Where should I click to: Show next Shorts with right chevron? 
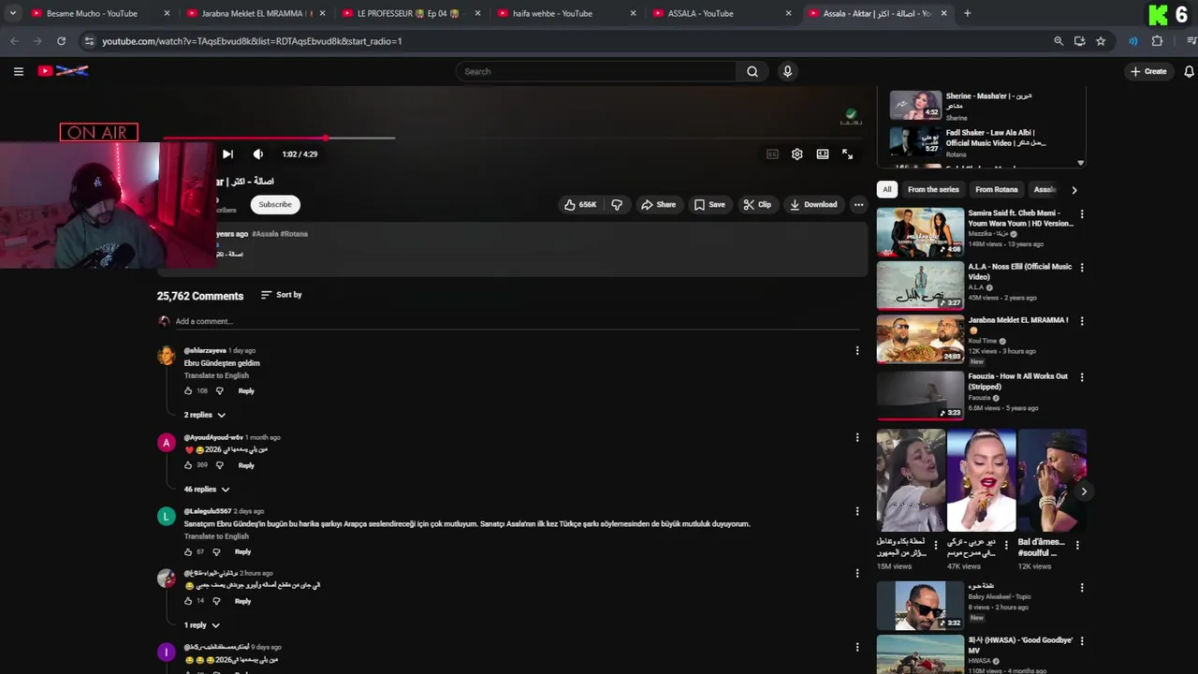(1084, 491)
